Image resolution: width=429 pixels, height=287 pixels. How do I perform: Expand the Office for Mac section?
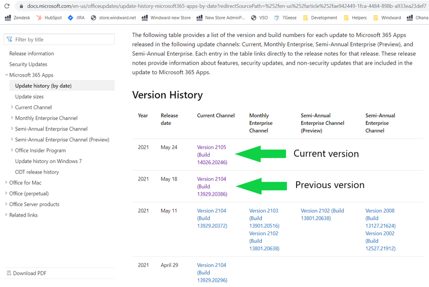6,183
